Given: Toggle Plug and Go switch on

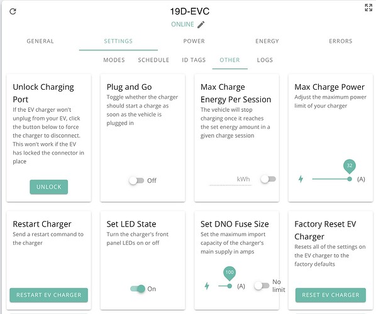Looking at the screenshot, I should tap(136, 180).
